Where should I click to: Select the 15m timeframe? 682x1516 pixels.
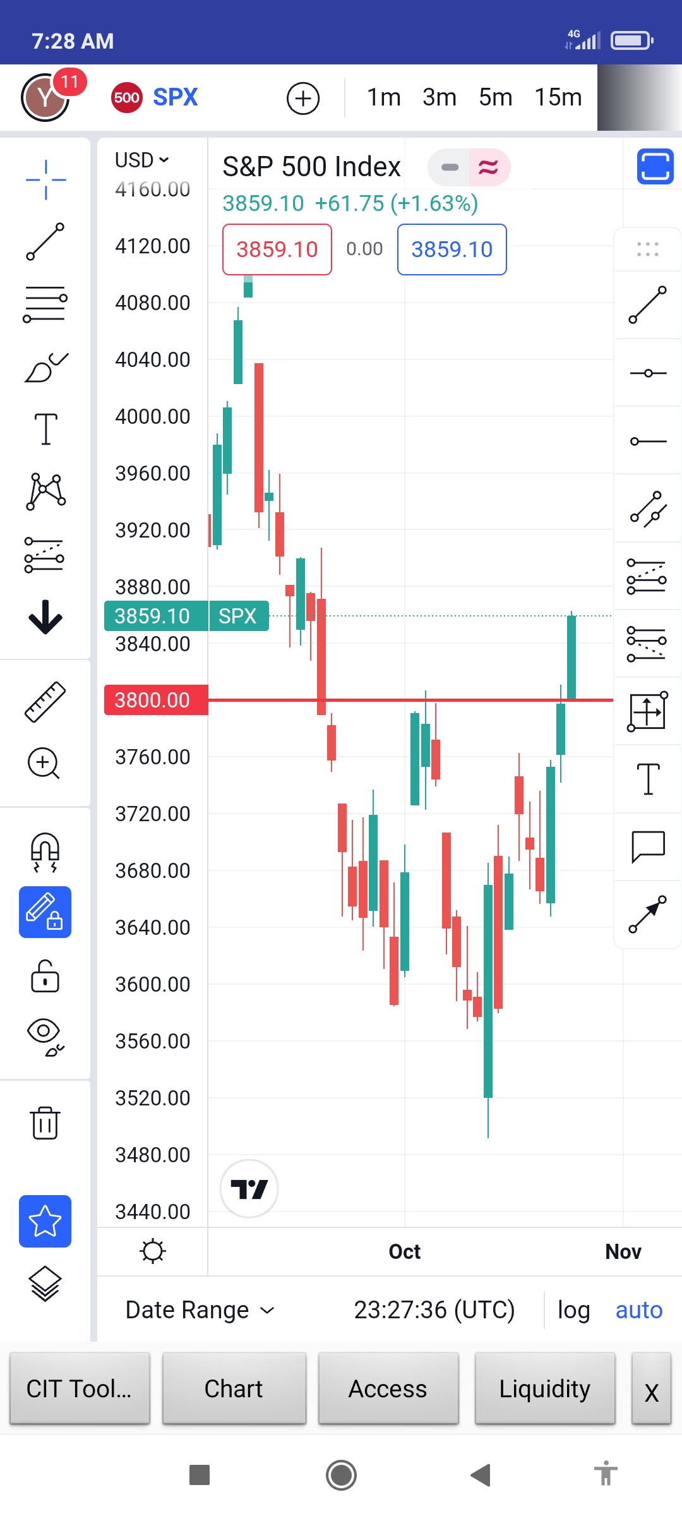558,97
